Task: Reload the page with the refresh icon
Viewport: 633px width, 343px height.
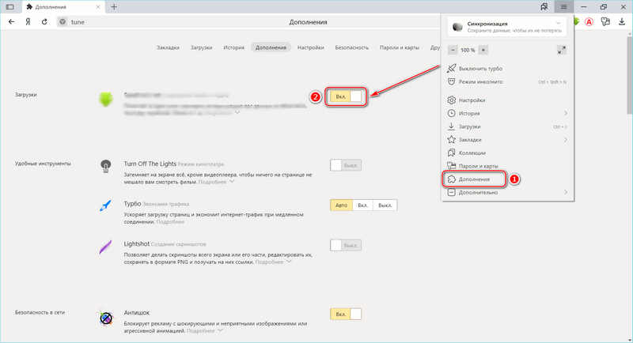Action: coord(44,22)
